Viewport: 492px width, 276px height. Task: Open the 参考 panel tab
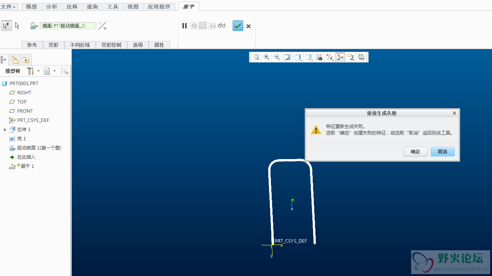32,45
